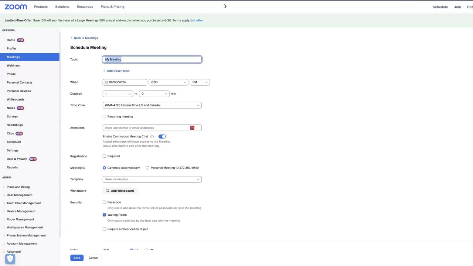The width and height of the screenshot is (473, 266).
Task: Open the duration hours dropdown
Action: tap(118, 94)
